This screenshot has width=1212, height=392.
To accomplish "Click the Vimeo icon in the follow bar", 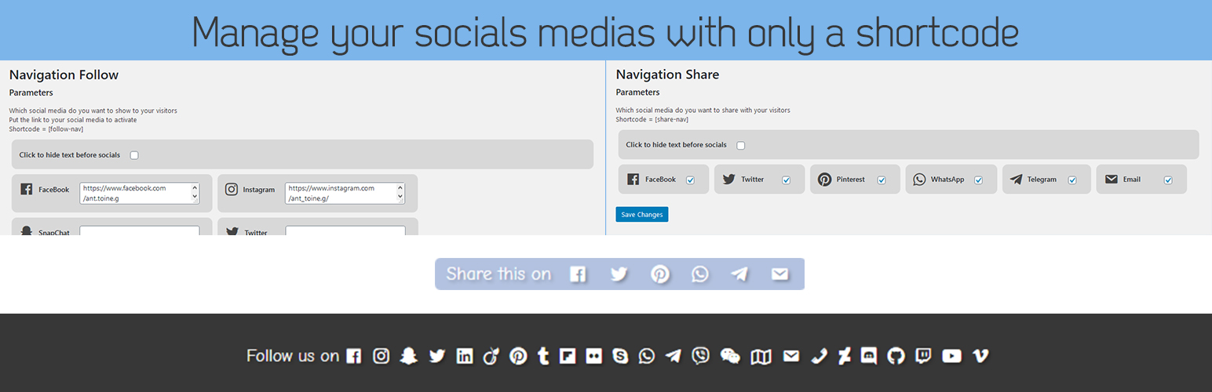I will tap(980, 356).
